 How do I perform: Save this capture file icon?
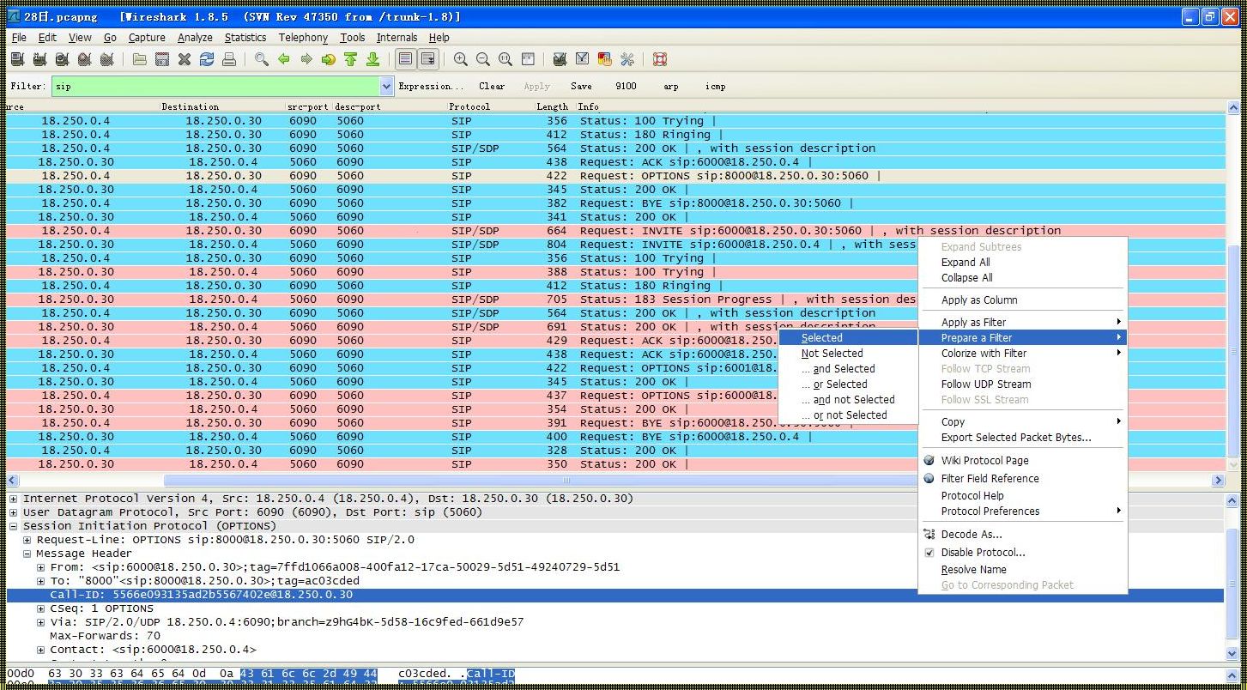[162, 59]
